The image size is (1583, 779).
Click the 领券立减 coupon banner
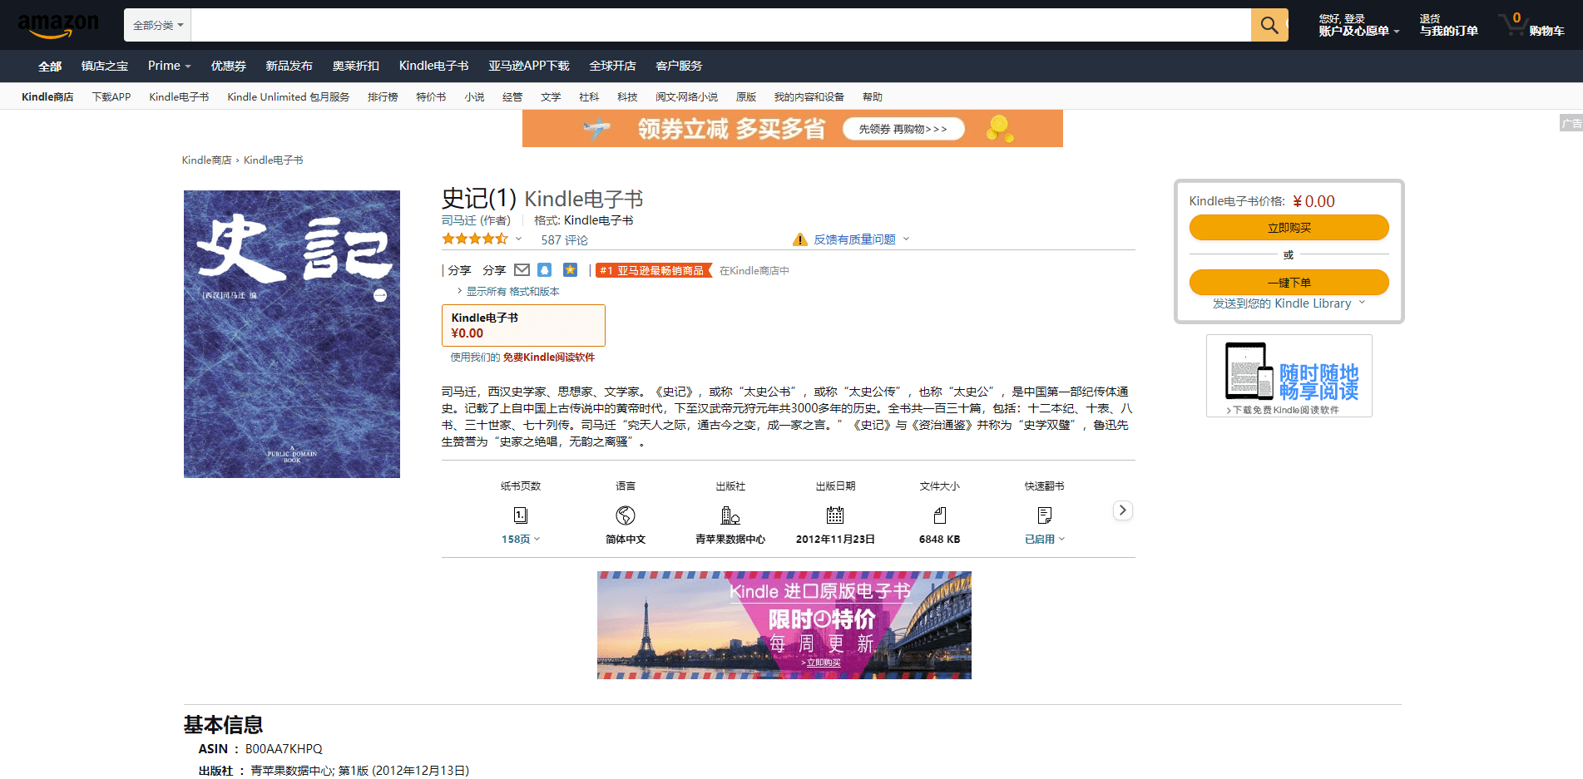coord(793,129)
